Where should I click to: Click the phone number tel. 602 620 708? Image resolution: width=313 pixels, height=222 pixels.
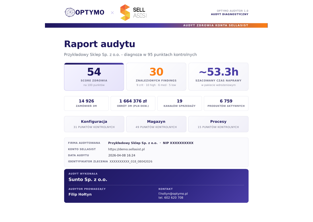pyautogui.click(x=171, y=198)
